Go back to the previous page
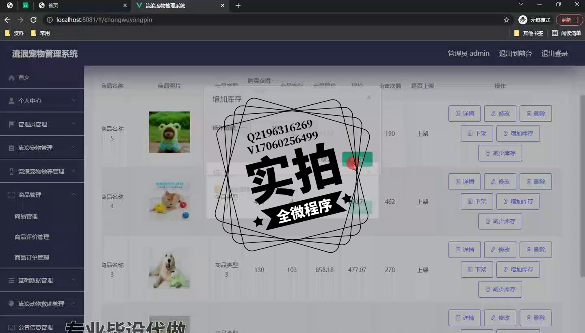Screen dimensions: 585x333 7,20
